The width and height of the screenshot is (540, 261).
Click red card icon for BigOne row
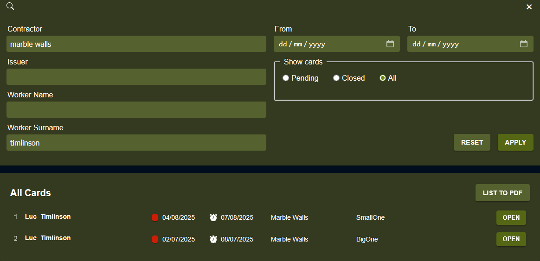click(x=155, y=239)
